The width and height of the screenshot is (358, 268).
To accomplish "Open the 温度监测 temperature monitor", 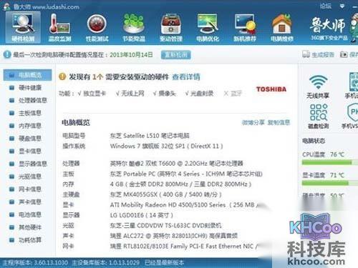I will click(x=59, y=27).
